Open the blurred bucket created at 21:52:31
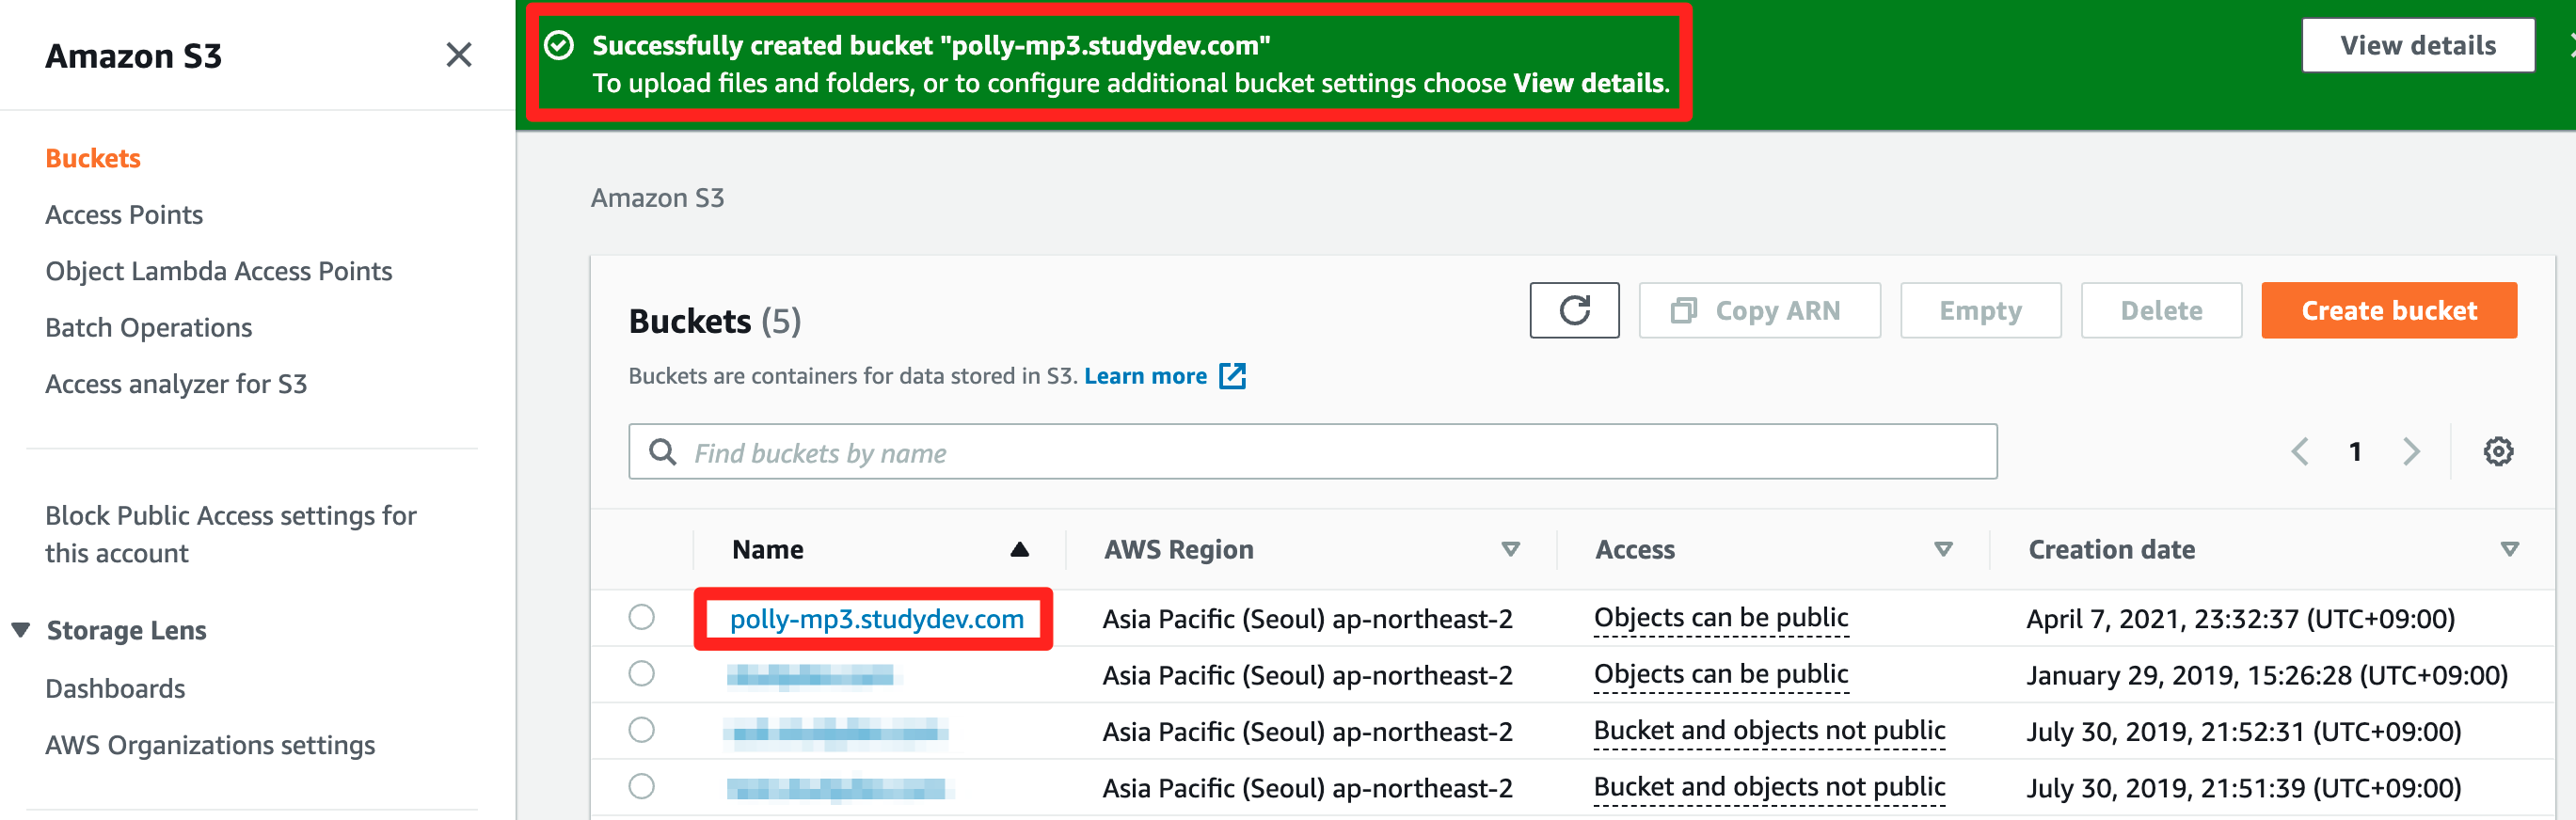Image resolution: width=2576 pixels, height=820 pixels. (835, 733)
